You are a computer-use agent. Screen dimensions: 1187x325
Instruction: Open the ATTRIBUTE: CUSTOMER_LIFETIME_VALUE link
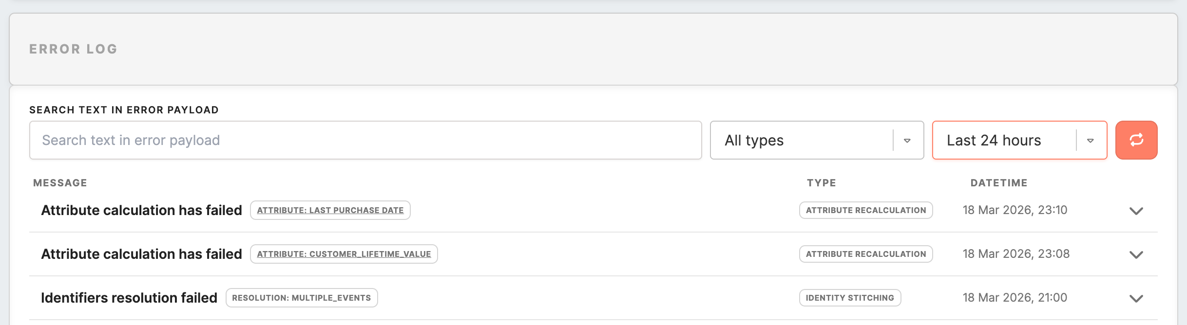coord(344,254)
